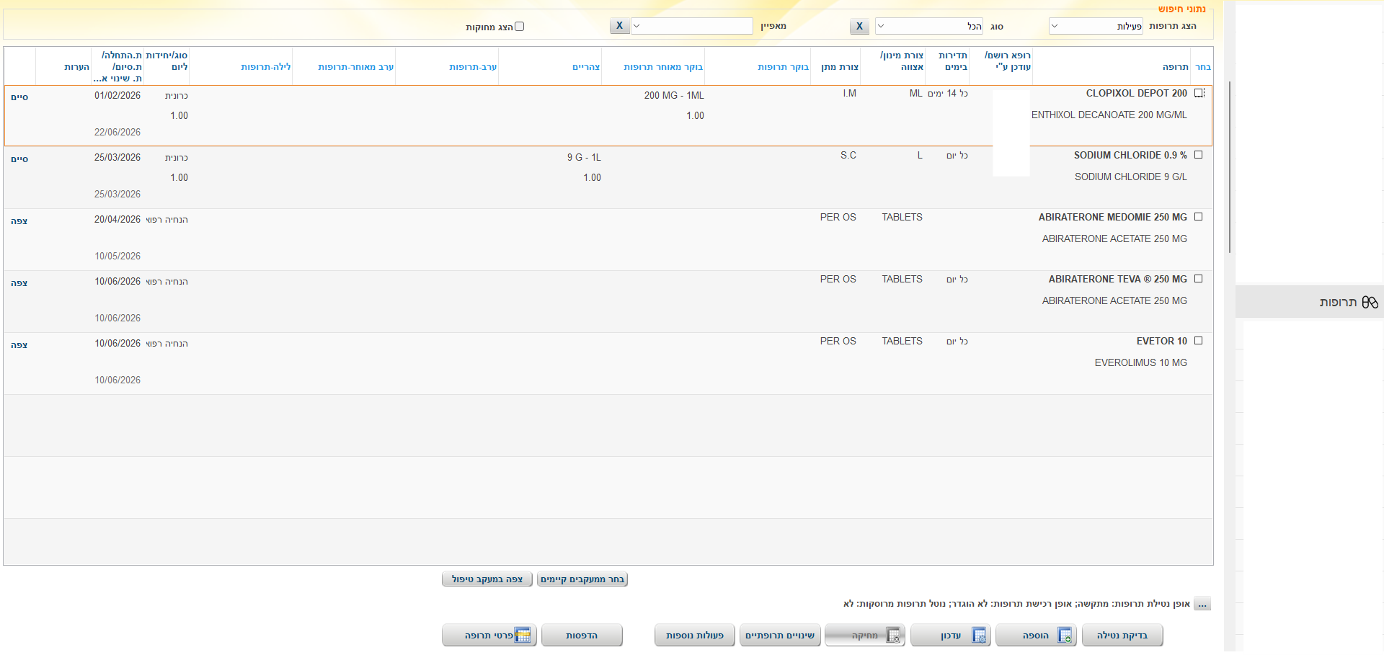Click סיים link in the SODIUM CHLORIDE row
This screenshot has width=1384, height=655.
(x=19, y=159)
